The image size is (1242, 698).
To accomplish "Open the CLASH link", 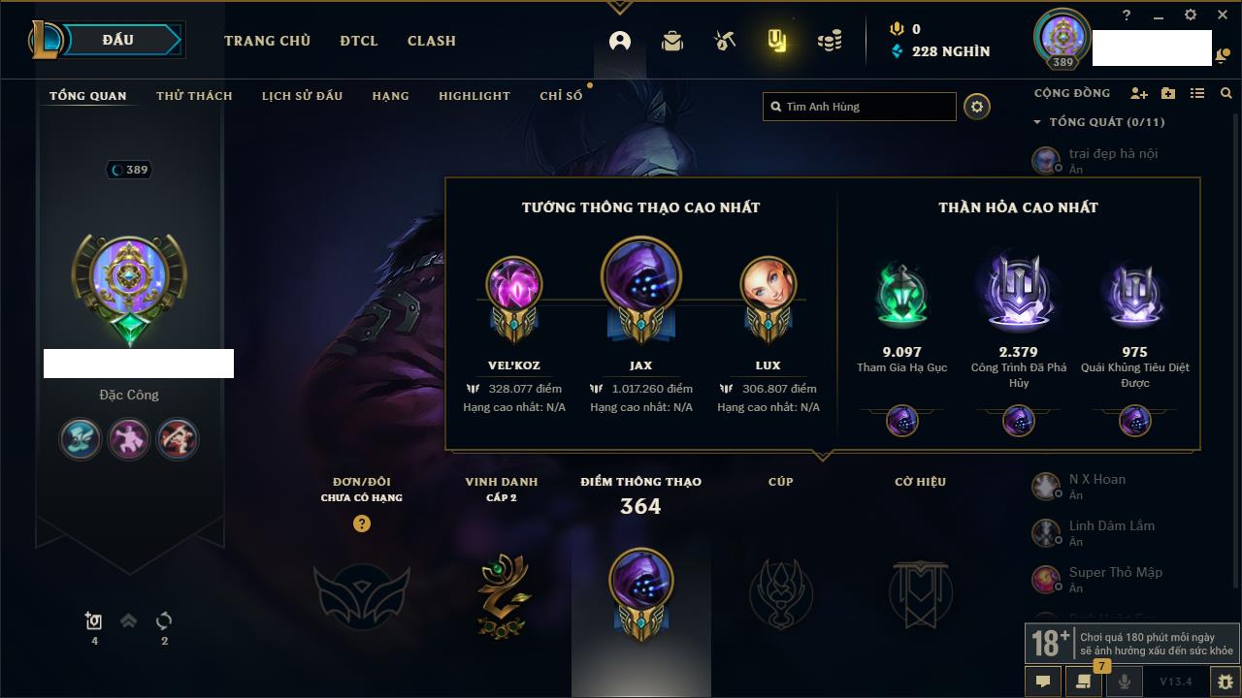I will (x=432, y=41).
